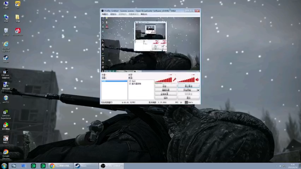Uncheck the 显示器获取 source checkbox
Screen dimensions: 301x169
point(130,84)
